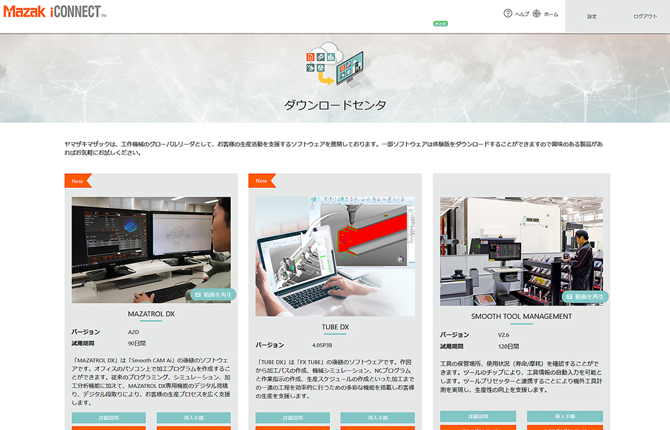
Task: Click version value V2.6
Action: pyautogui.click(x=503, y=335)
